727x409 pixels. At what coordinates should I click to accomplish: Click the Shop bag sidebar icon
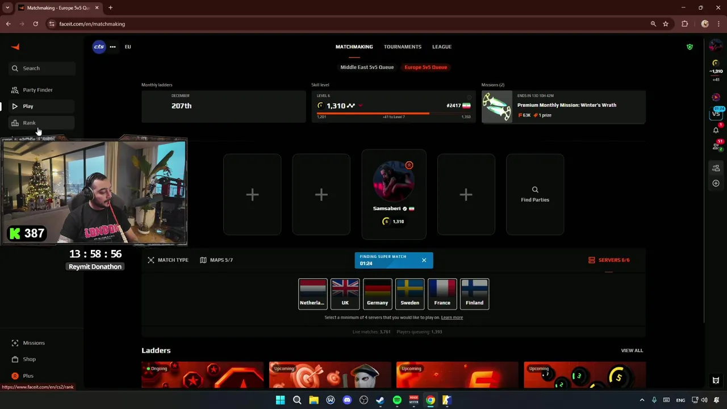15,359
